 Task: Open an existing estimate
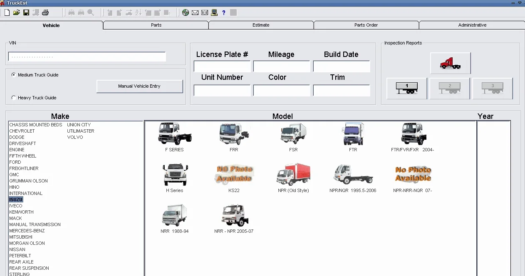click(x=16, y=12)
